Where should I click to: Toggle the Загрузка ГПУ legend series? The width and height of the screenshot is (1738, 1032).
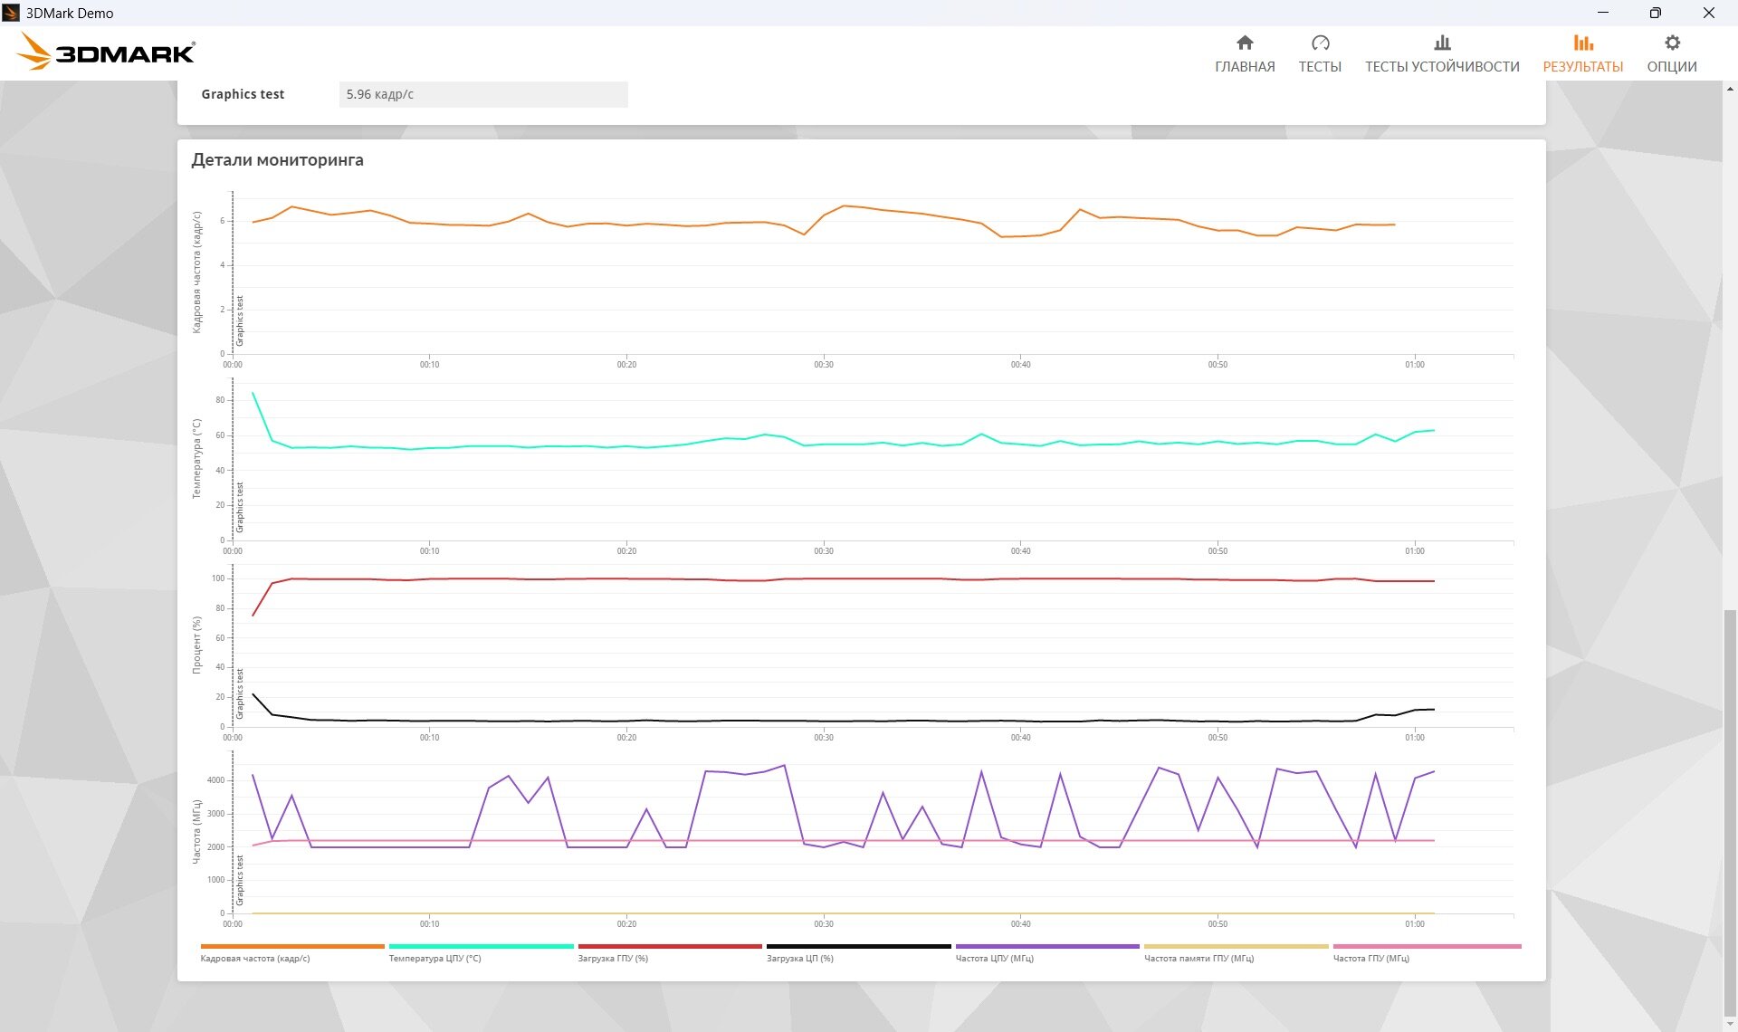coord(613,958)
